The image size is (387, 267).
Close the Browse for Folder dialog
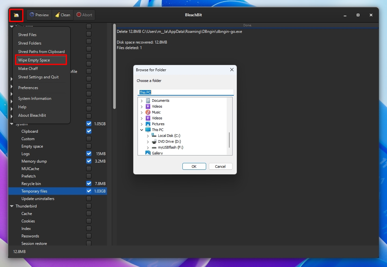pos(232,70)
